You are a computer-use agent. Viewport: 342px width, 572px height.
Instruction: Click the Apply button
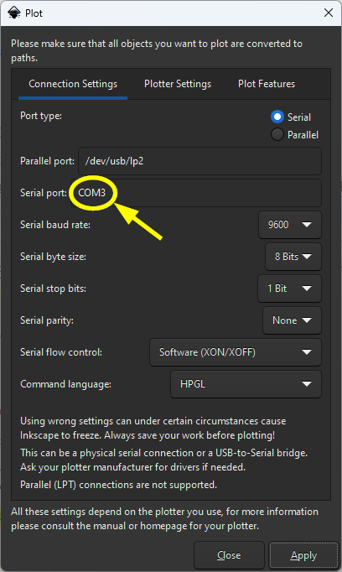coord(303,555)
